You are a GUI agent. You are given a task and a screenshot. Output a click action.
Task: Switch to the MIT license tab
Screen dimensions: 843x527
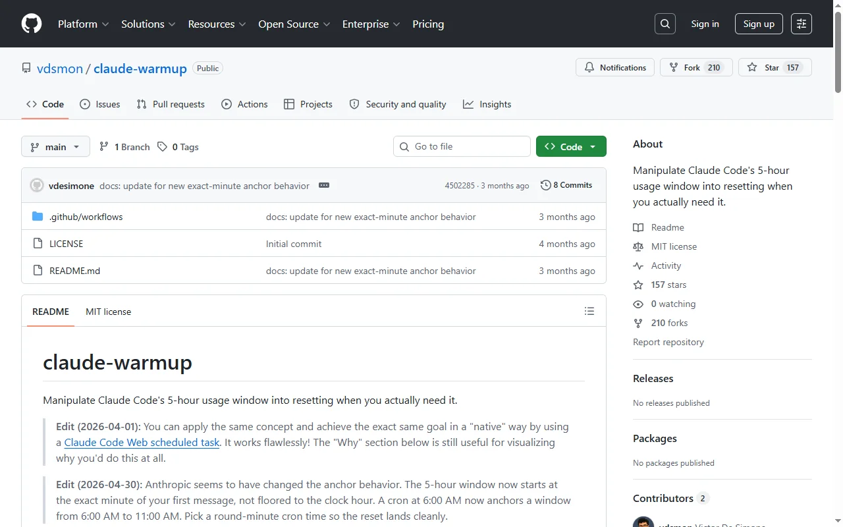point(108,311)
